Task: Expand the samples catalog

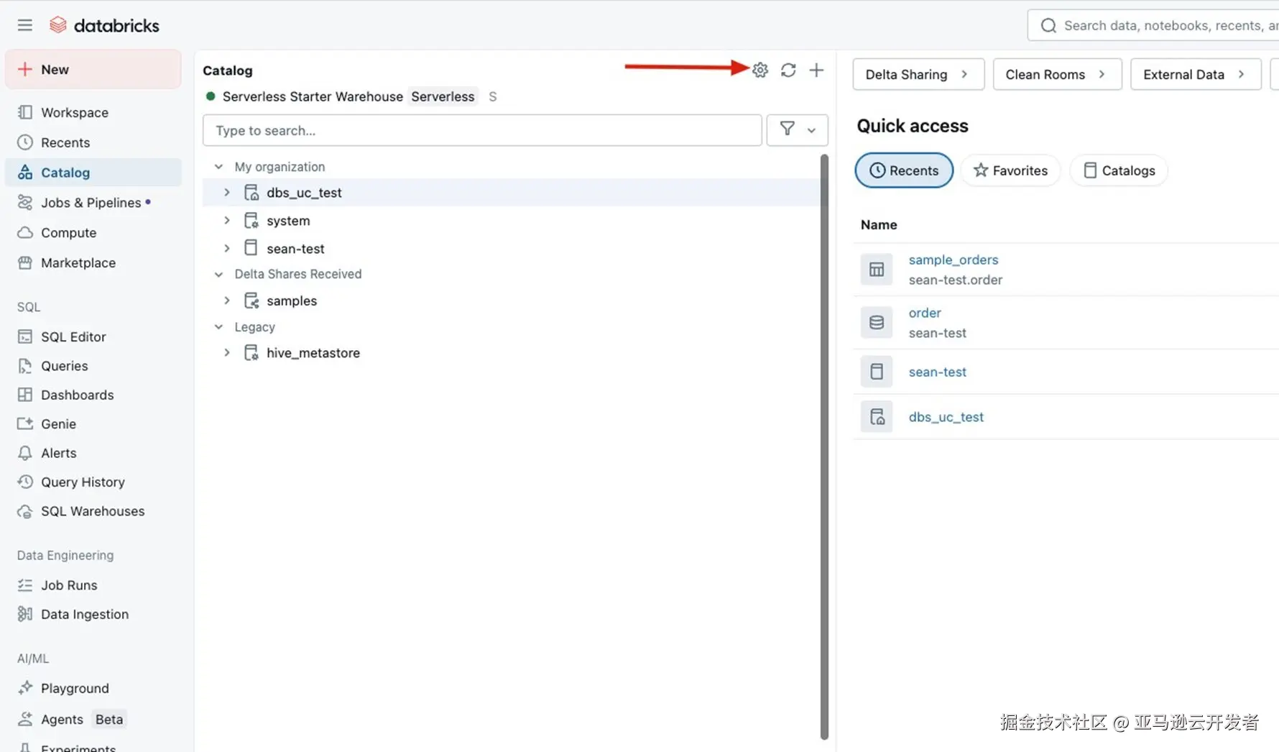Action: click(x=227, y=301)
